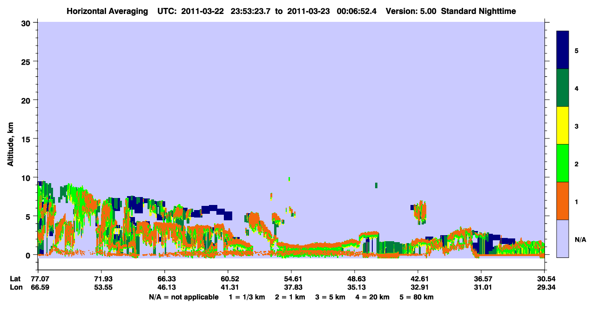Click colorbar label '3'
Screen dimensions: 605x310
[577, 126]
